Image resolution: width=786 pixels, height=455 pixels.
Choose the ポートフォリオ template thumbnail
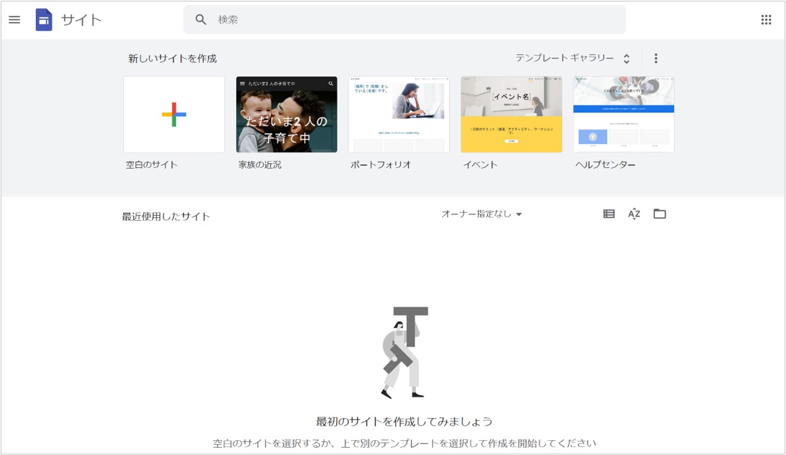[x=399, y=115]
